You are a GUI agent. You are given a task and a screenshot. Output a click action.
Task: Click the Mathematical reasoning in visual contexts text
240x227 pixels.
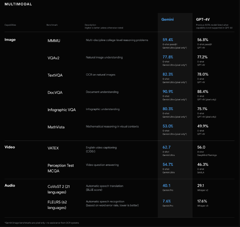click(112, 126)
